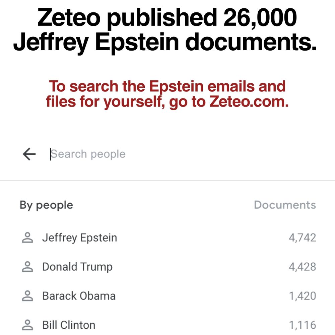Open the Barack Obama name entry
335x335 pixels.
[79, 296]
